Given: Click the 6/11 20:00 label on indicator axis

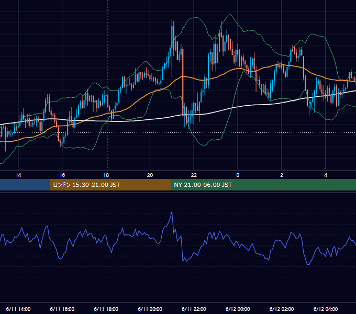Looking at the screenshot, I should (150, 309).
